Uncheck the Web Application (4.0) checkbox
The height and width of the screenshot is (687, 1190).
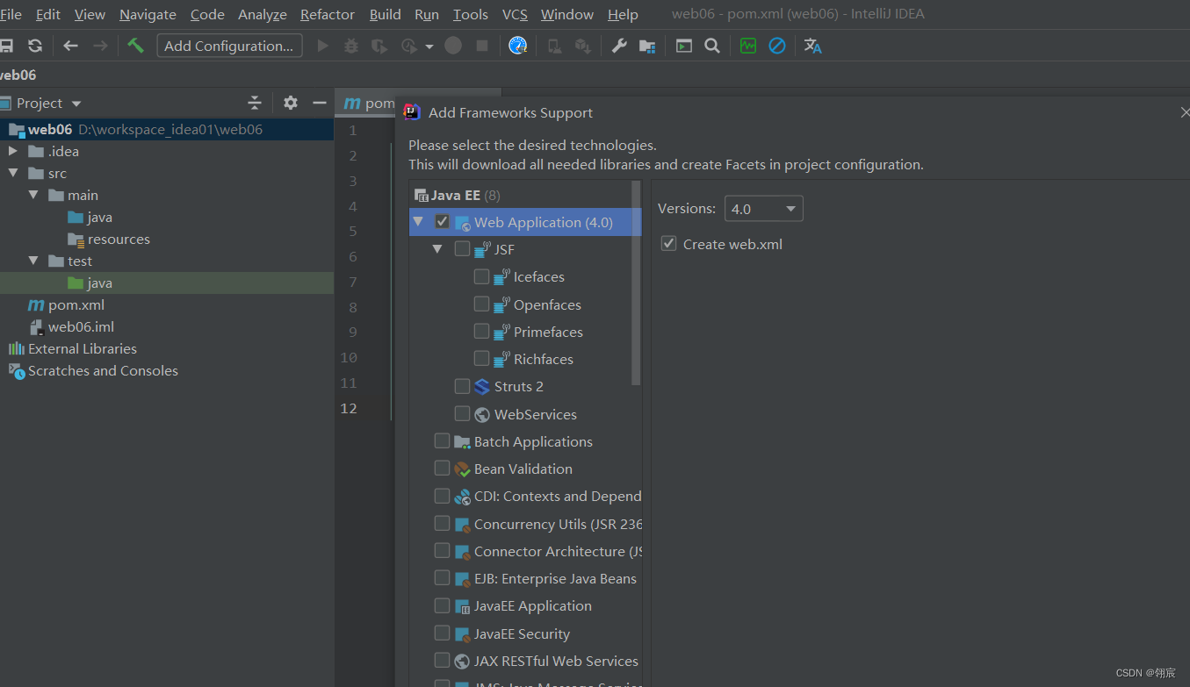442,222
